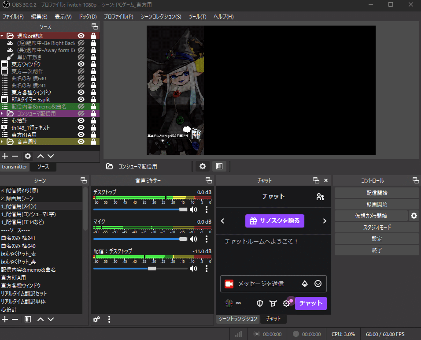Open emoji picker in chat input
The height and width of the screenshot is (340, 421).
(318, 284)
